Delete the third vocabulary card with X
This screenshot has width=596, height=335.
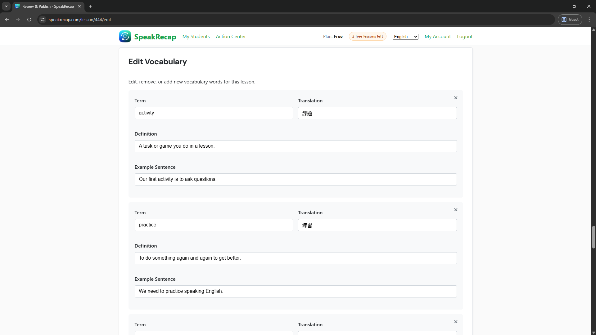(456, 322)
